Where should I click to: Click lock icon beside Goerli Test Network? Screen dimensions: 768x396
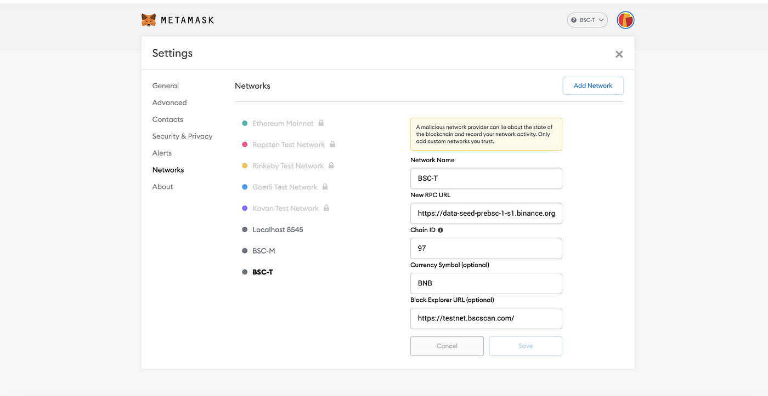(x=325, y=187)
